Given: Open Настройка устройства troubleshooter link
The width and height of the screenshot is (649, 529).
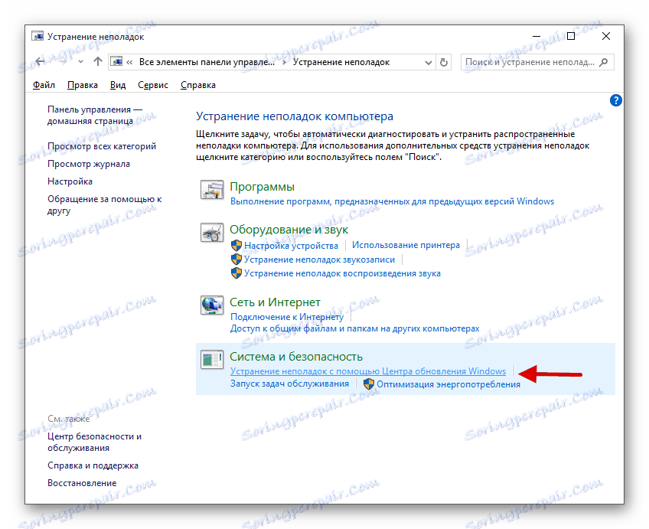Looking at the screenshot, I should point(291,246).
